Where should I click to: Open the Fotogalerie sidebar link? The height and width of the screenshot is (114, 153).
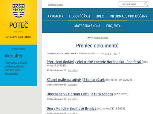11,74
